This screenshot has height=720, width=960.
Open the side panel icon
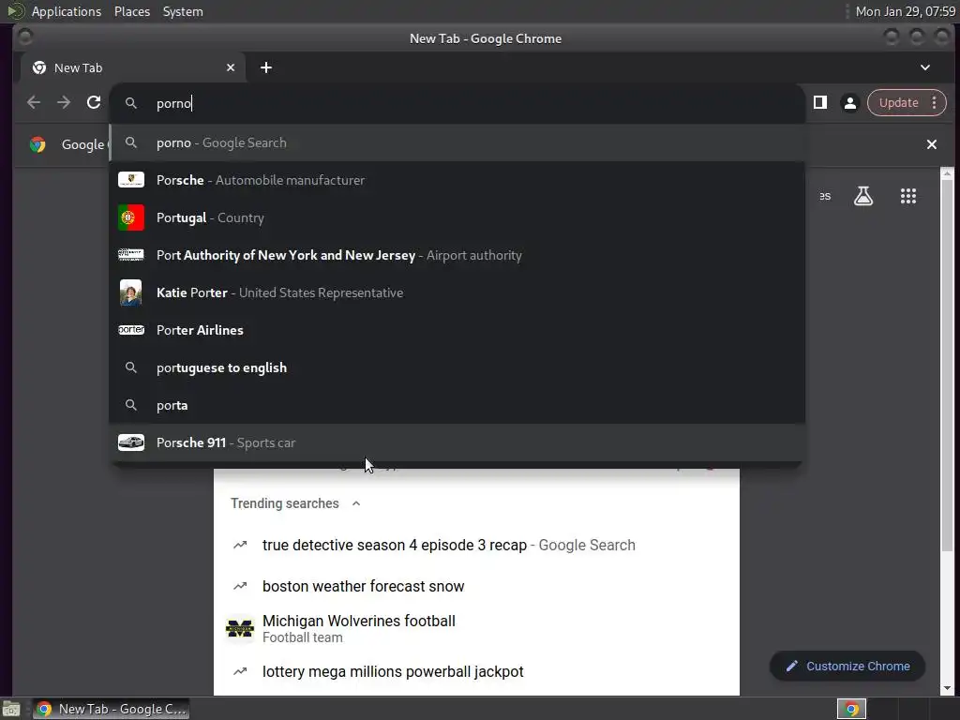820,102
